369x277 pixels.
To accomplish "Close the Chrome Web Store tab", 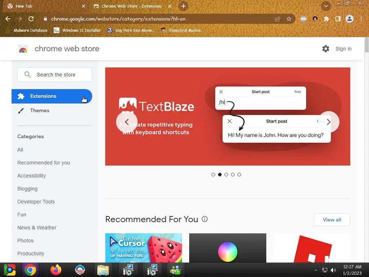I will point(170,6).
